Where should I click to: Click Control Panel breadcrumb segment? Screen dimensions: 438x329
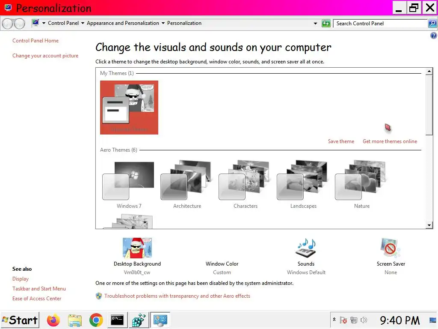(x=63, y=23)
